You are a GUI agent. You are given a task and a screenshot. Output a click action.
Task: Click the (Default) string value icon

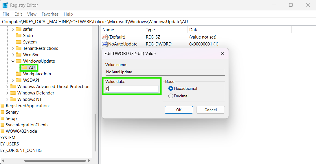point(104,37)
